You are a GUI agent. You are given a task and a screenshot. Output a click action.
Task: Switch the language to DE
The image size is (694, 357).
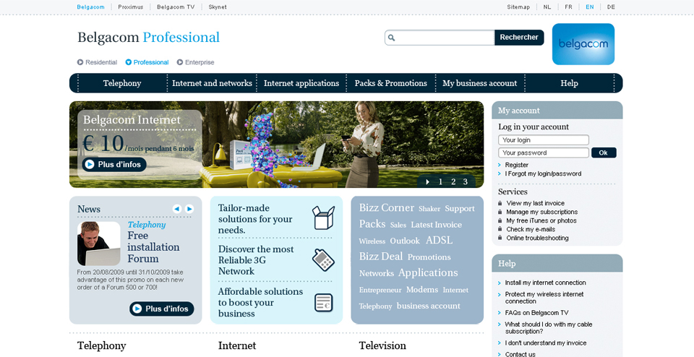pos(611,7)
